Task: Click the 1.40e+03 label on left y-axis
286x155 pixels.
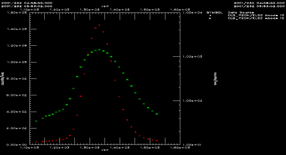Action: click(x=17, y=29)
